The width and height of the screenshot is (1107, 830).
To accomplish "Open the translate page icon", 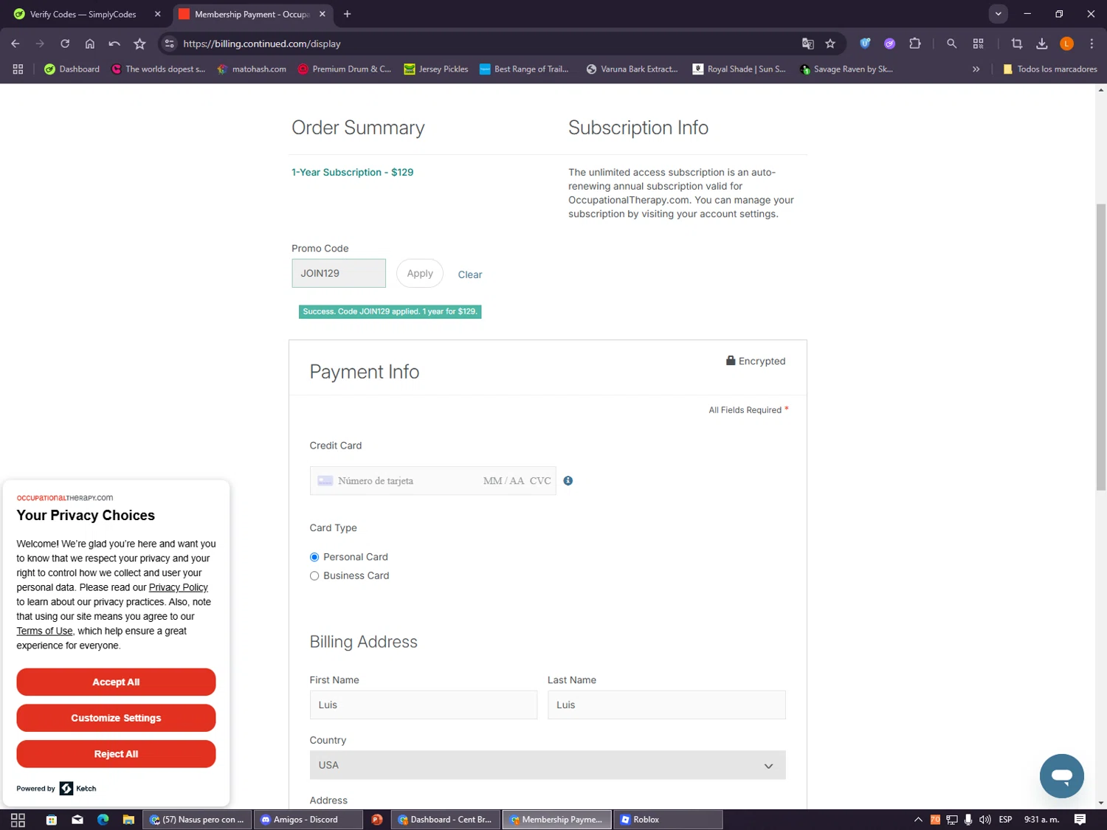I will coord(808,44).
